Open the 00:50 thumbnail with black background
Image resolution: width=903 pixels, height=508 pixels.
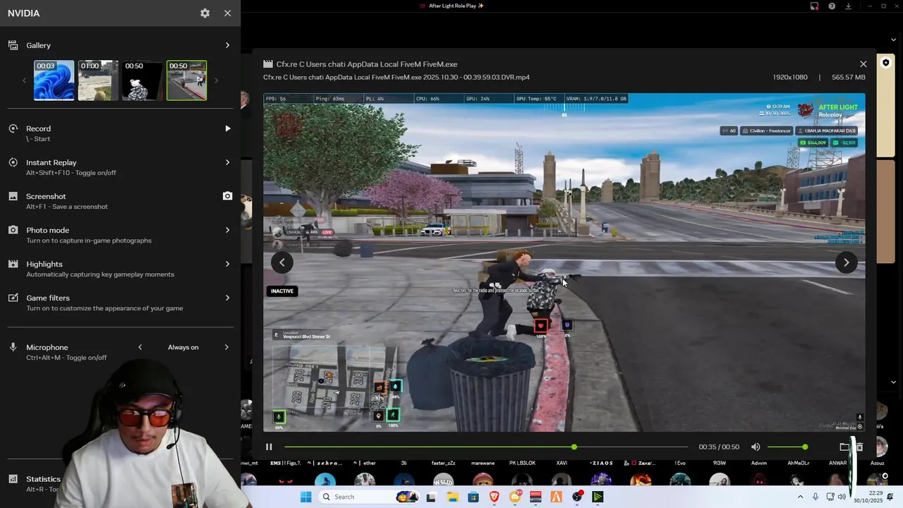pos(143,80)
